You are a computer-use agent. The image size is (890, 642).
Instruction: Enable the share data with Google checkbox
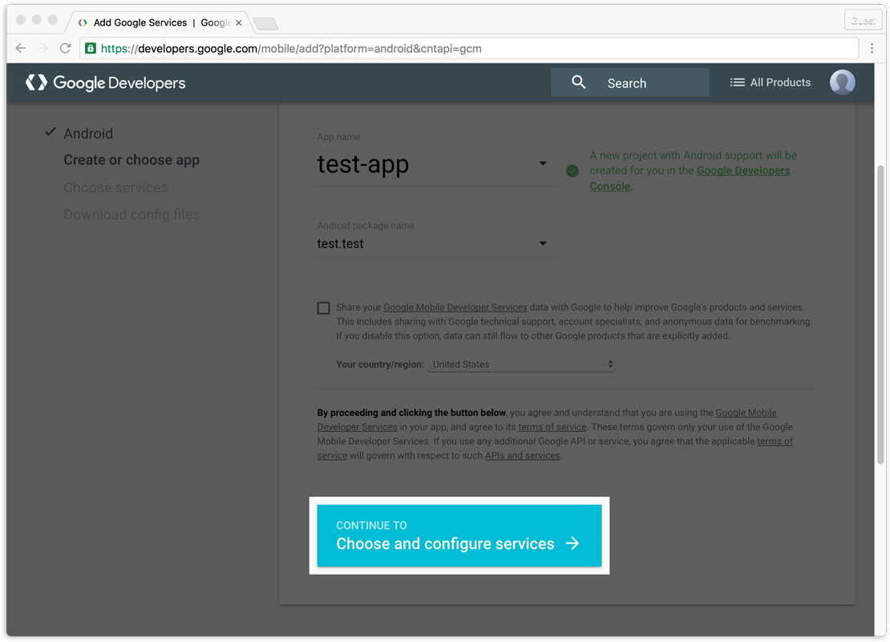(x=324, y=308)
